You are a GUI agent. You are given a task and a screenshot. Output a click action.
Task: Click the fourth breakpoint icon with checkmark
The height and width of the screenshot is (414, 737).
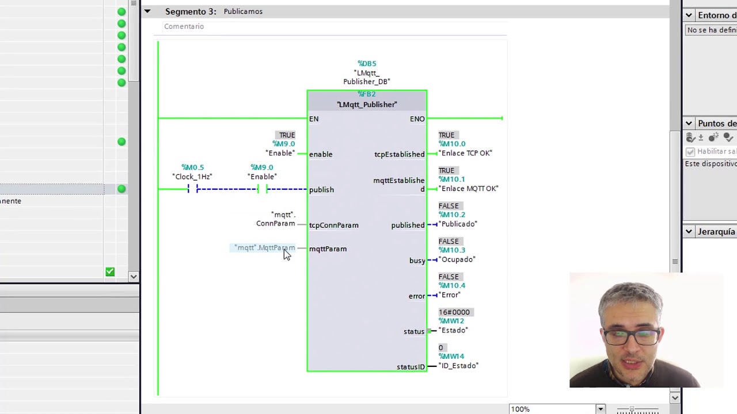pos(728,137)
